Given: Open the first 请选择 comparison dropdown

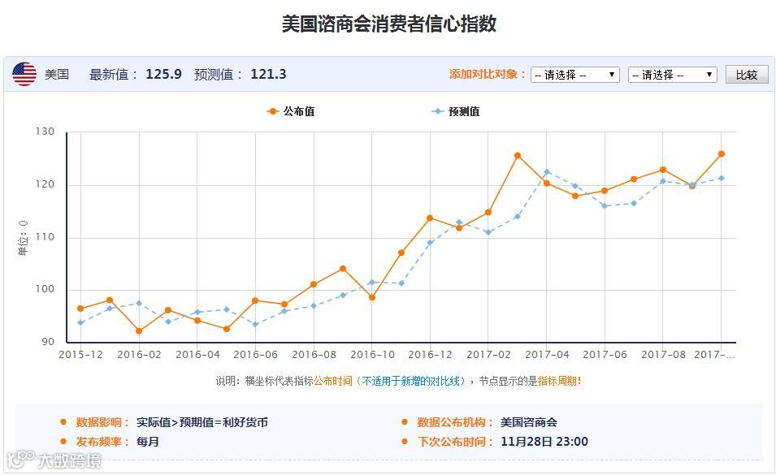Looking at the screenshot, I should (x=575, y=75).
